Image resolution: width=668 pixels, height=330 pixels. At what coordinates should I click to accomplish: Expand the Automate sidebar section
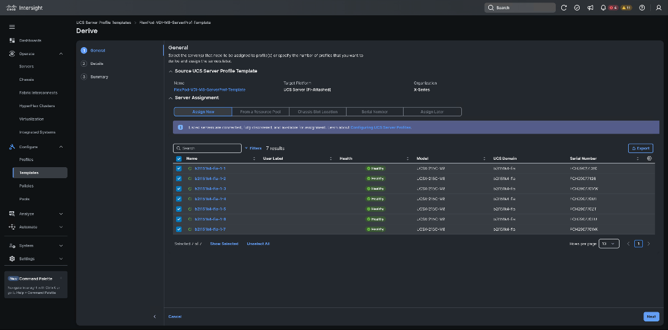click(x=61, y=227)
